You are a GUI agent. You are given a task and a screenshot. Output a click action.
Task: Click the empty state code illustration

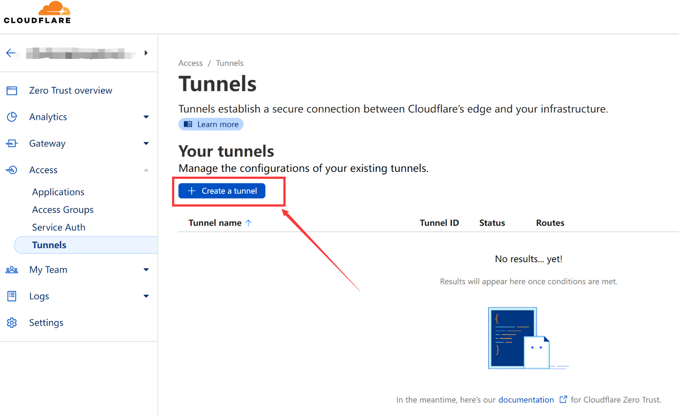tap(528, 338)
